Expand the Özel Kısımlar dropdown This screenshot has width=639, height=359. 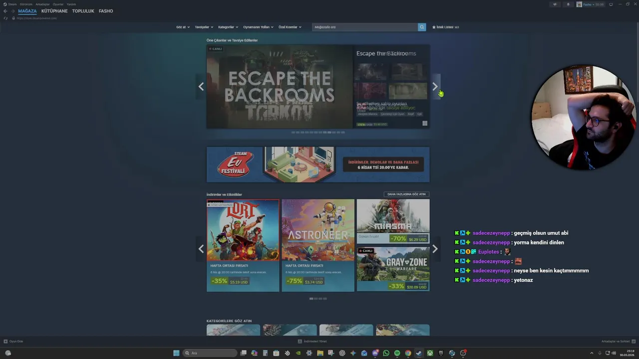290,27
